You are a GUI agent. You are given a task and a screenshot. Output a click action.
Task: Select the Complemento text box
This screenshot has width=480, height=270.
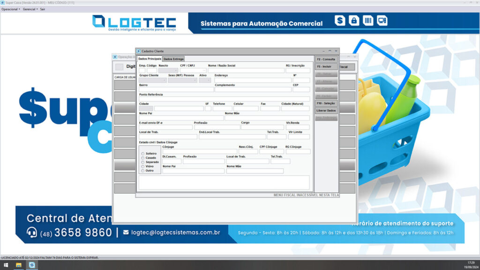(x=253, y=90)
